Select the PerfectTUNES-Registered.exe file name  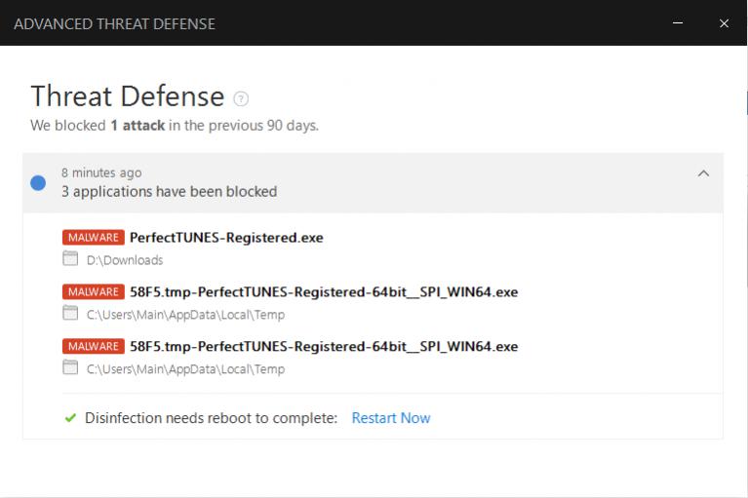[x=226, y=237]
